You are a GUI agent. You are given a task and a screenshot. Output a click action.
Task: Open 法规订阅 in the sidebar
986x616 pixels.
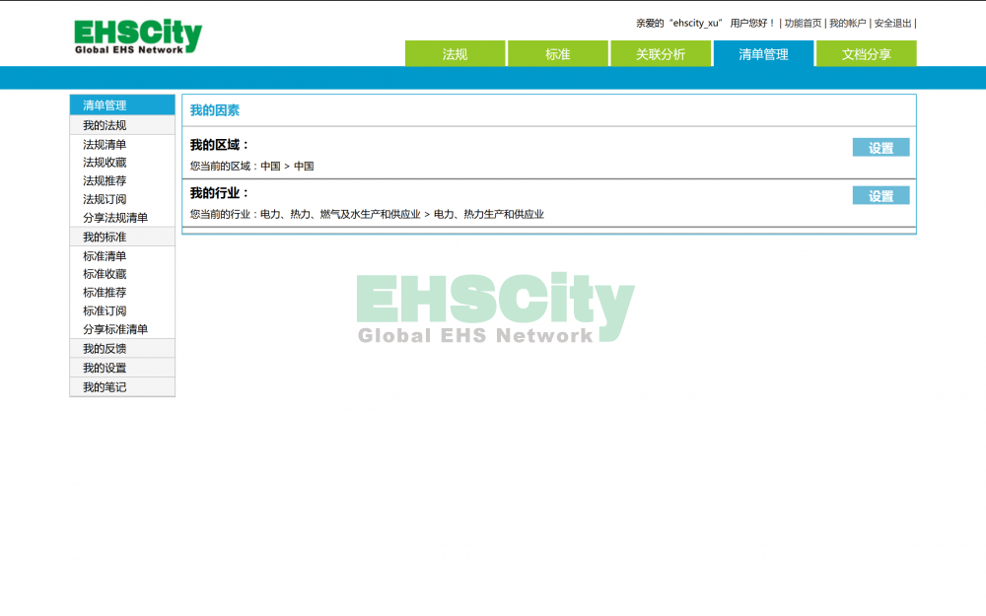pyautogui.click(x=106, y=199)
